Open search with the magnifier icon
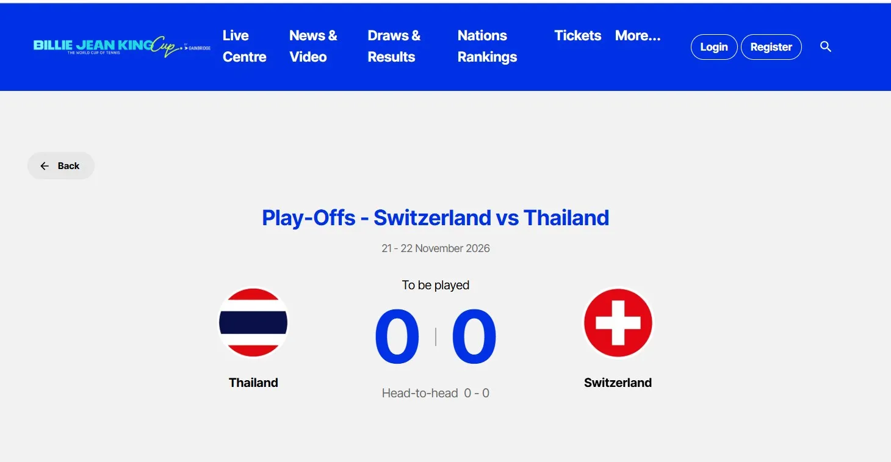 tap(826, 47)
